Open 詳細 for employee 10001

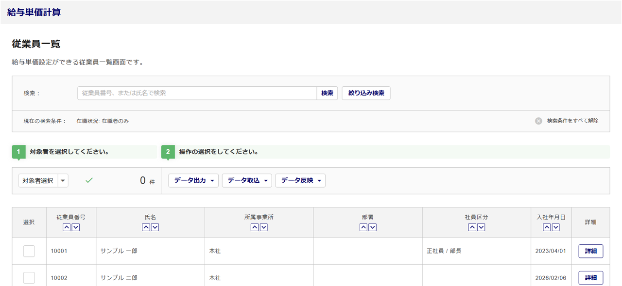[x=590, y=251]
